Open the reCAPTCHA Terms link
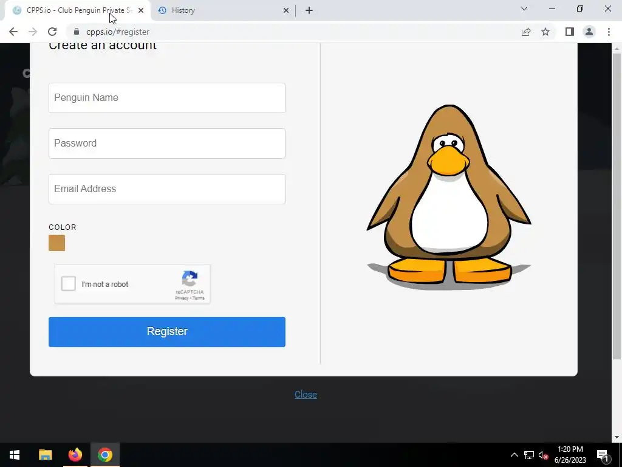The width and height of the screenshot is (622, 467). 199,298
